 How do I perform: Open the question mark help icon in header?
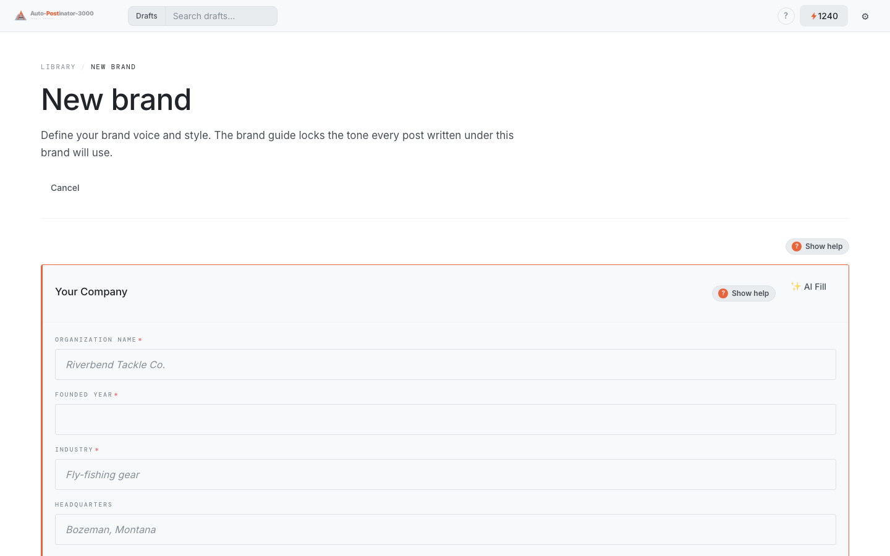[x=786, y=16]
